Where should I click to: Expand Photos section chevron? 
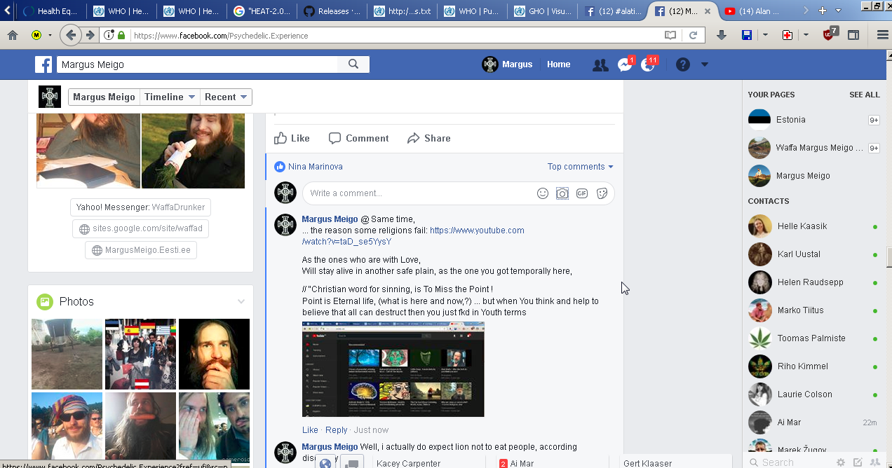(x=241, y=302)
